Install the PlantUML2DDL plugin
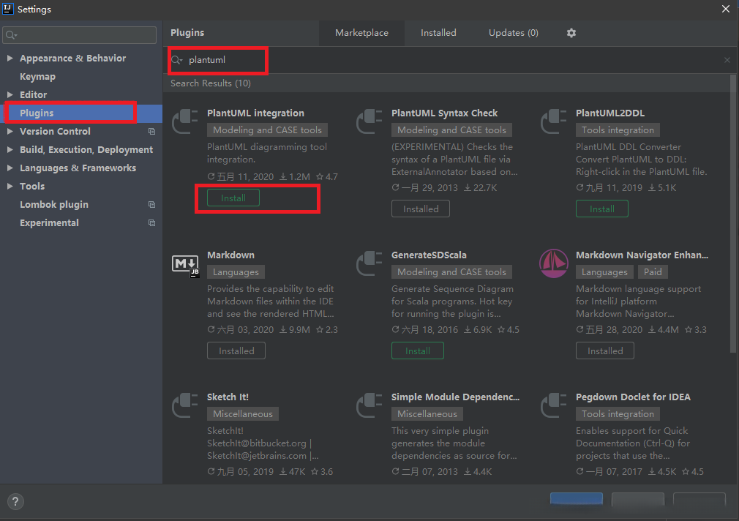 pyautogui.click(x=602, y=209)
